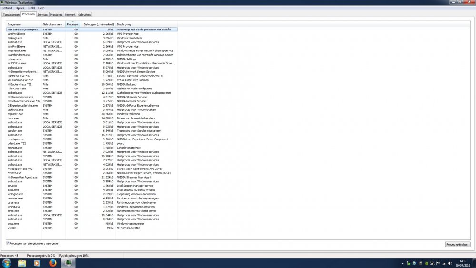Open the Action Center flag icon
This screenshot has height=268, width=476.
438,263
